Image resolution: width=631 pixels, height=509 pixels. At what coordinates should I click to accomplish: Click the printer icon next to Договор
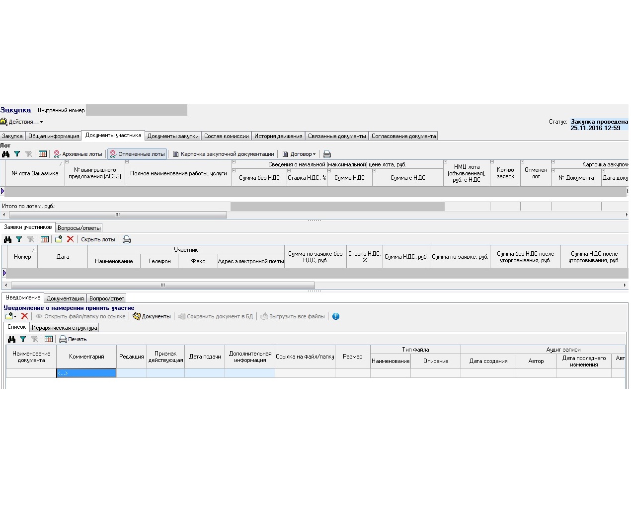pyautogui.click(x=327, y=154)
